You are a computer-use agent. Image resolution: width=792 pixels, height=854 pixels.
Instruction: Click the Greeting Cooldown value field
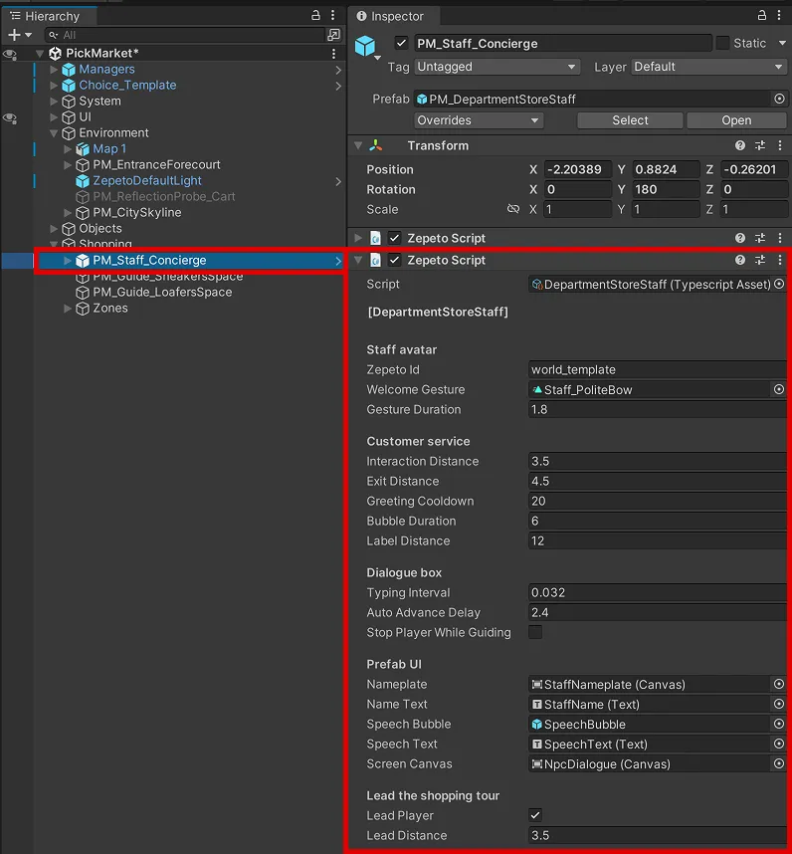pos(658,501)
